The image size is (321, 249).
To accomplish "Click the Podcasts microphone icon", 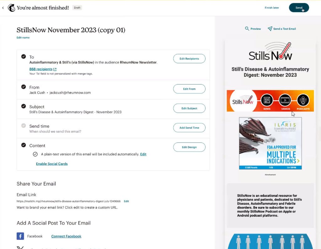I will [303, 100].
